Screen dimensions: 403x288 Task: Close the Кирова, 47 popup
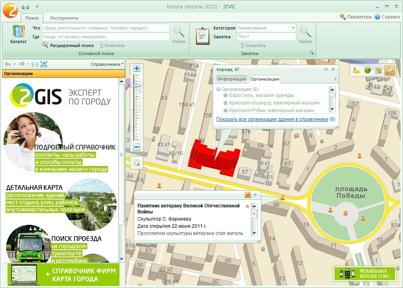click(x=333, y=69)
